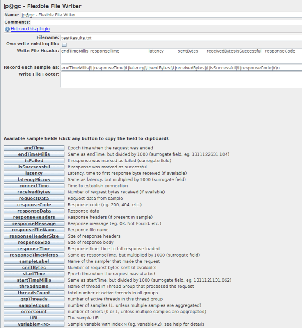Screen dimensions: 302x328
Task: Click the Record each sample as field
Action: 181,68
